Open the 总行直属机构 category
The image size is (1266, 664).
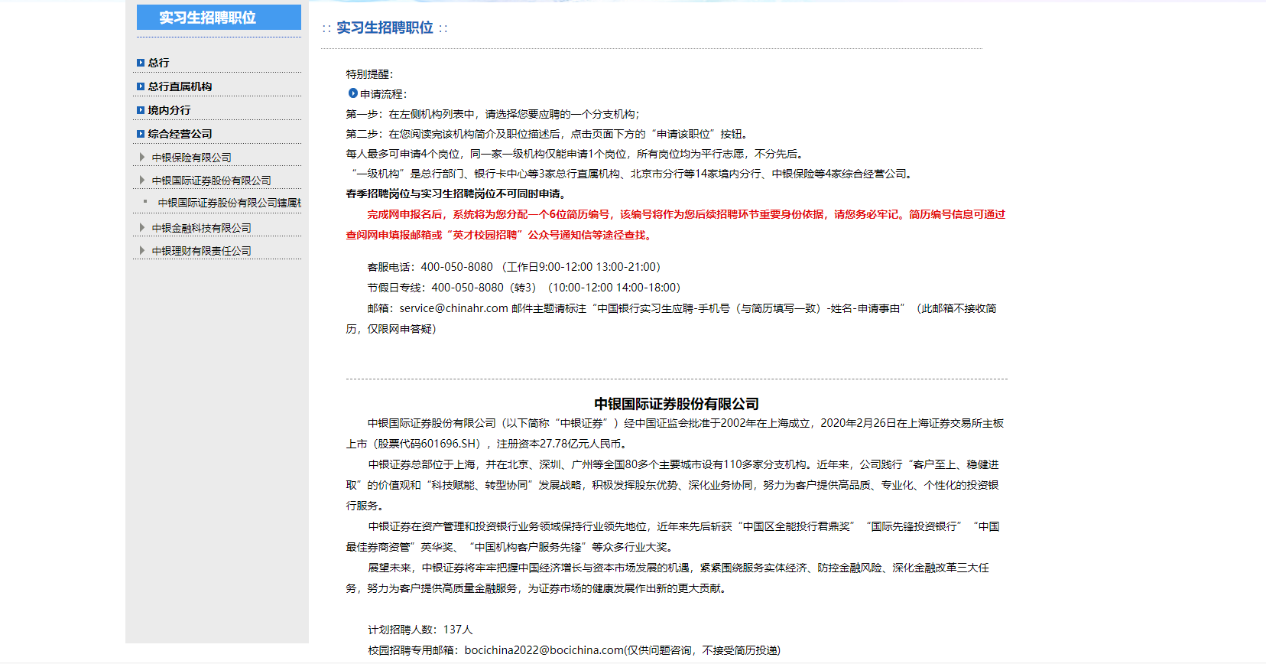pos(180,86)
